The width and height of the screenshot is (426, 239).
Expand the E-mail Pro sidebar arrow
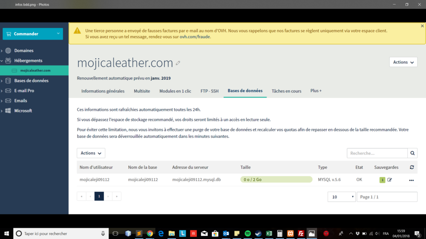[2, 91]
